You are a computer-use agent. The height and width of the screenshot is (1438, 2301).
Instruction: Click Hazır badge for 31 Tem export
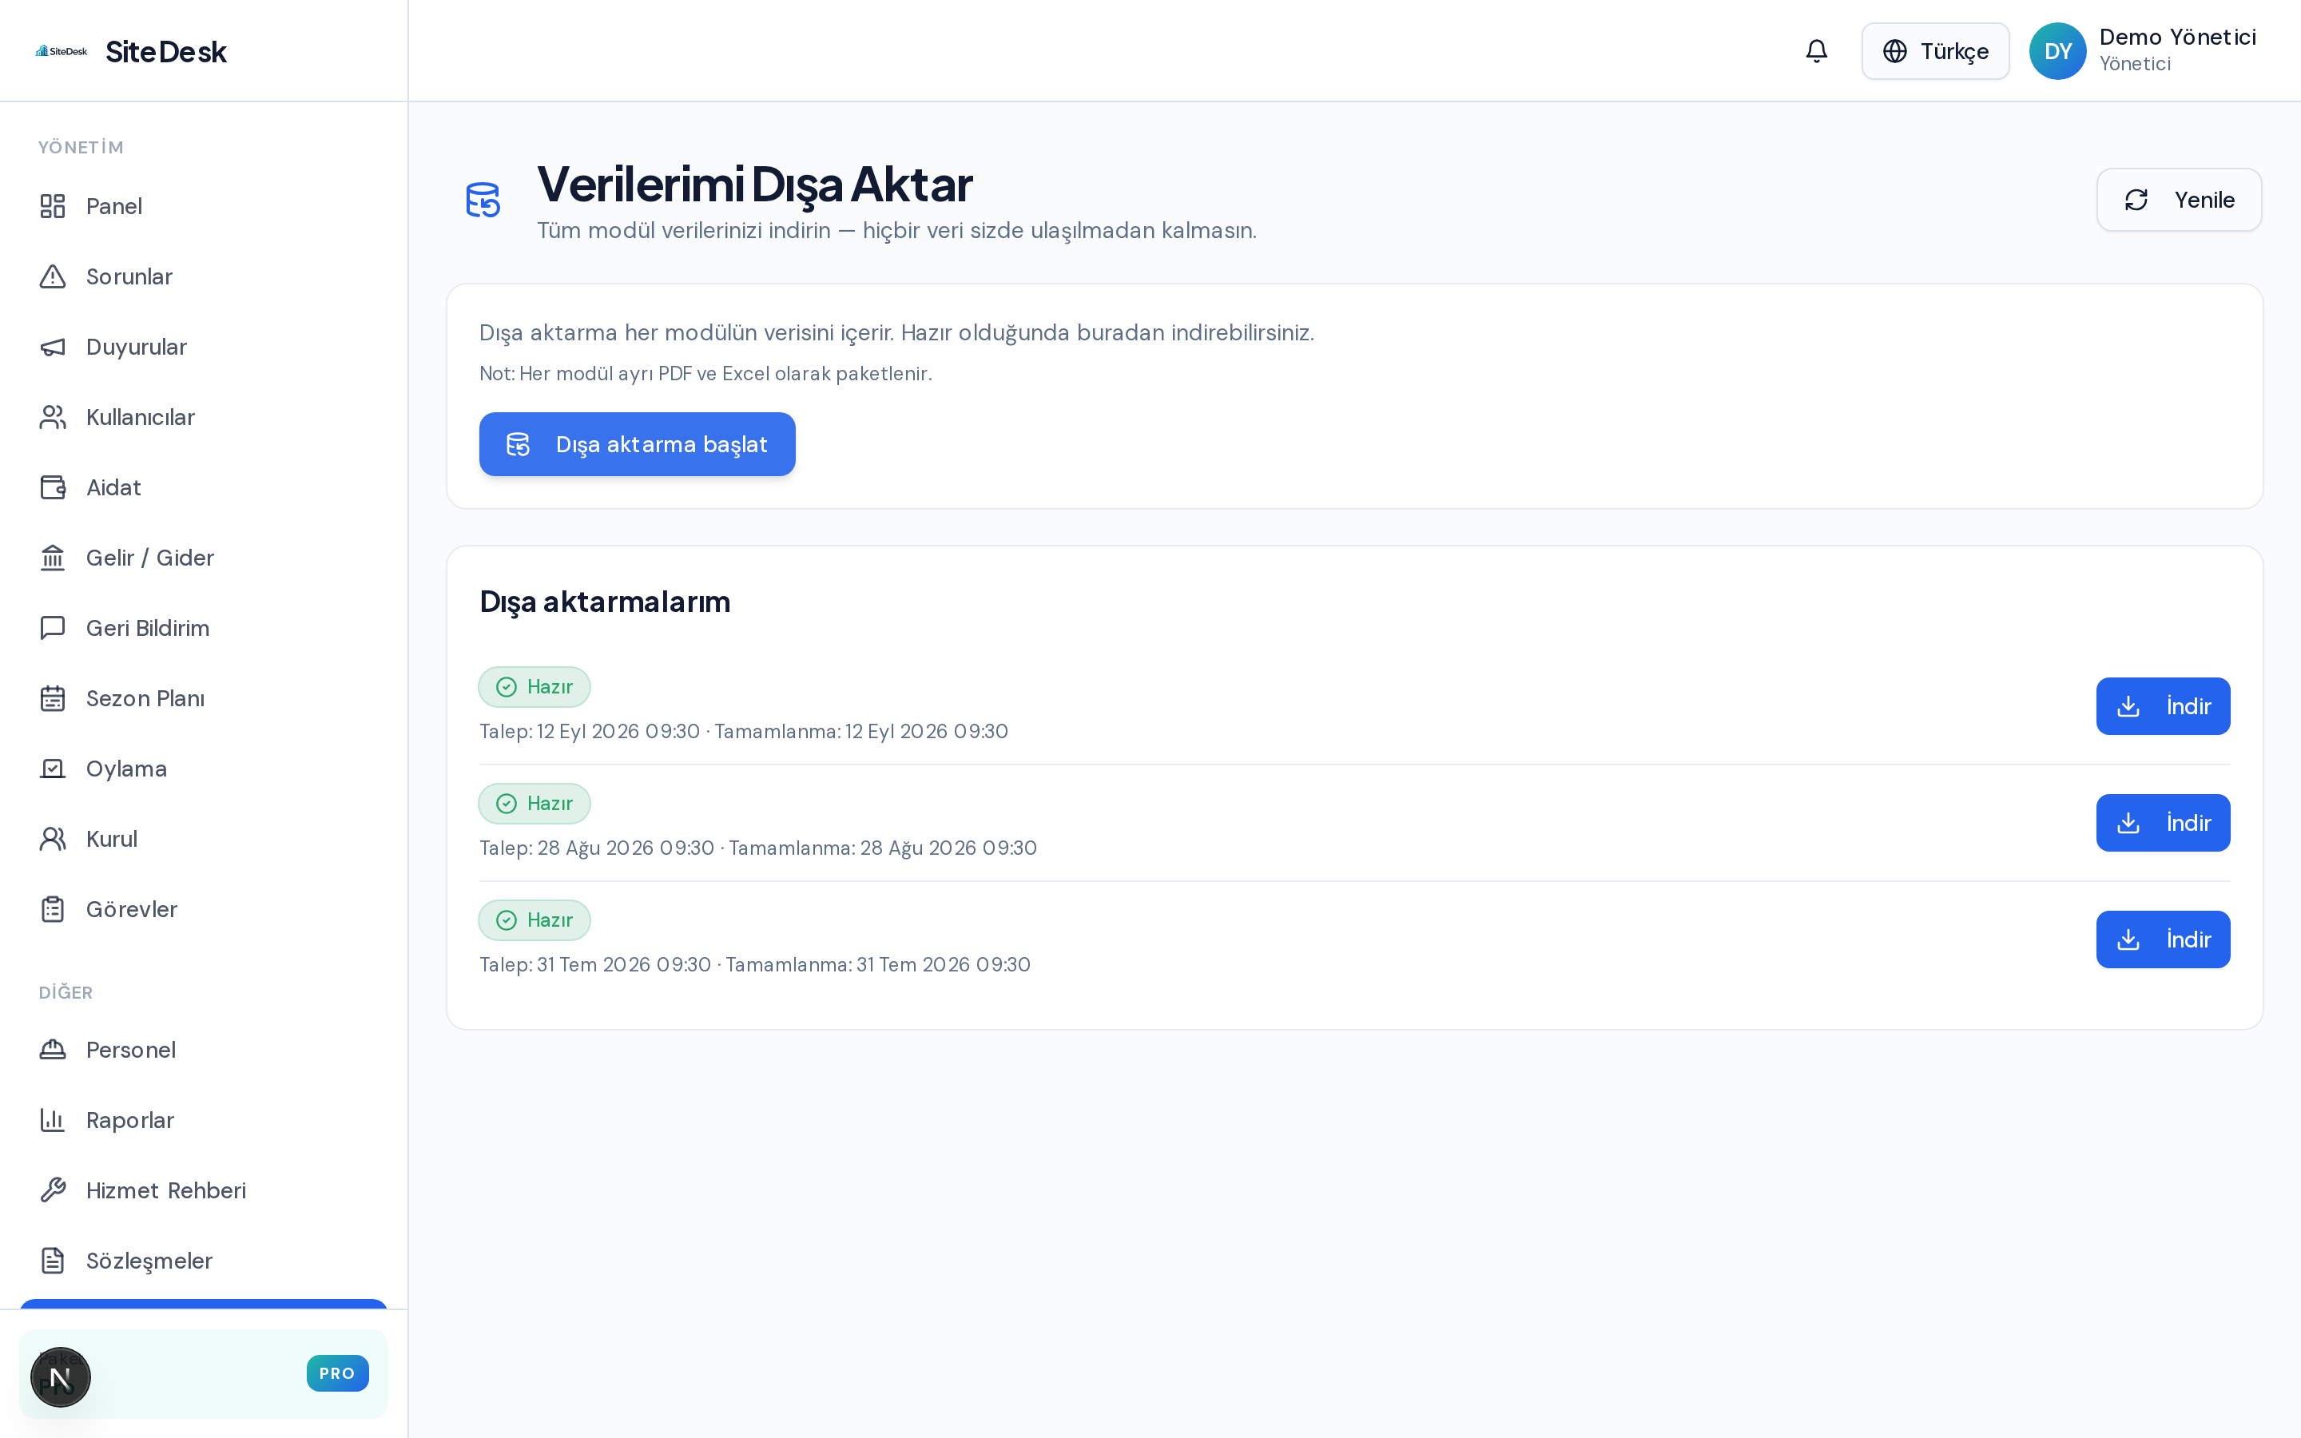coord(535,920)
